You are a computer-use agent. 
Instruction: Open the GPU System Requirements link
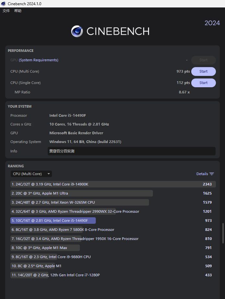(x=39, y=60)
